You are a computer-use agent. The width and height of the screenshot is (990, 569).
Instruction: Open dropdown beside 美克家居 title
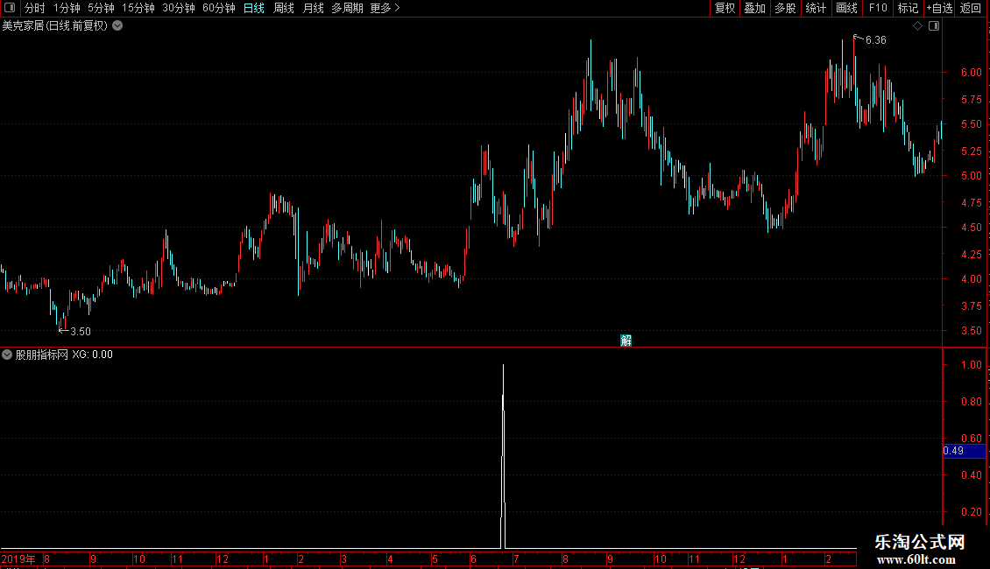pos(117,26)
